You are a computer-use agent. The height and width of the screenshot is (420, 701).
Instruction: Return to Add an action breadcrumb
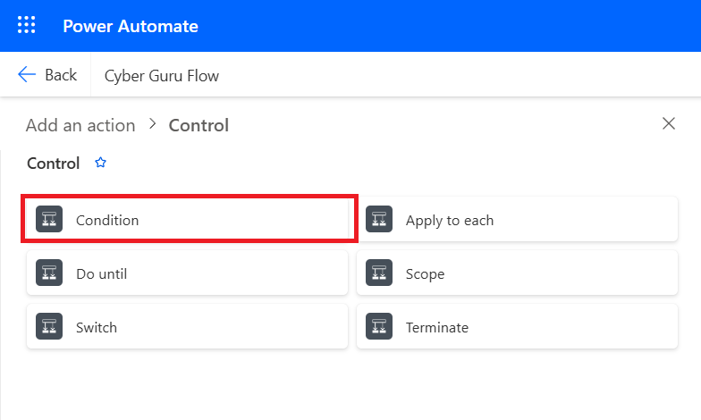(80, 125)
